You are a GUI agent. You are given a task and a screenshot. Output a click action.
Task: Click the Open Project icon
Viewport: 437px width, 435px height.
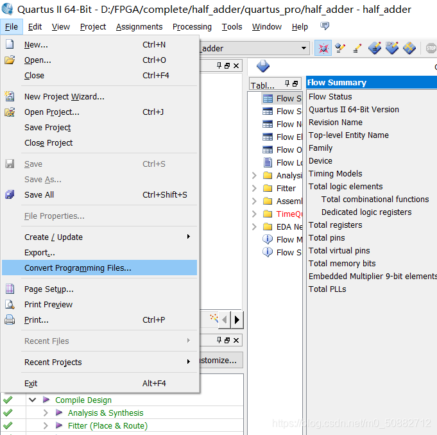10,112
